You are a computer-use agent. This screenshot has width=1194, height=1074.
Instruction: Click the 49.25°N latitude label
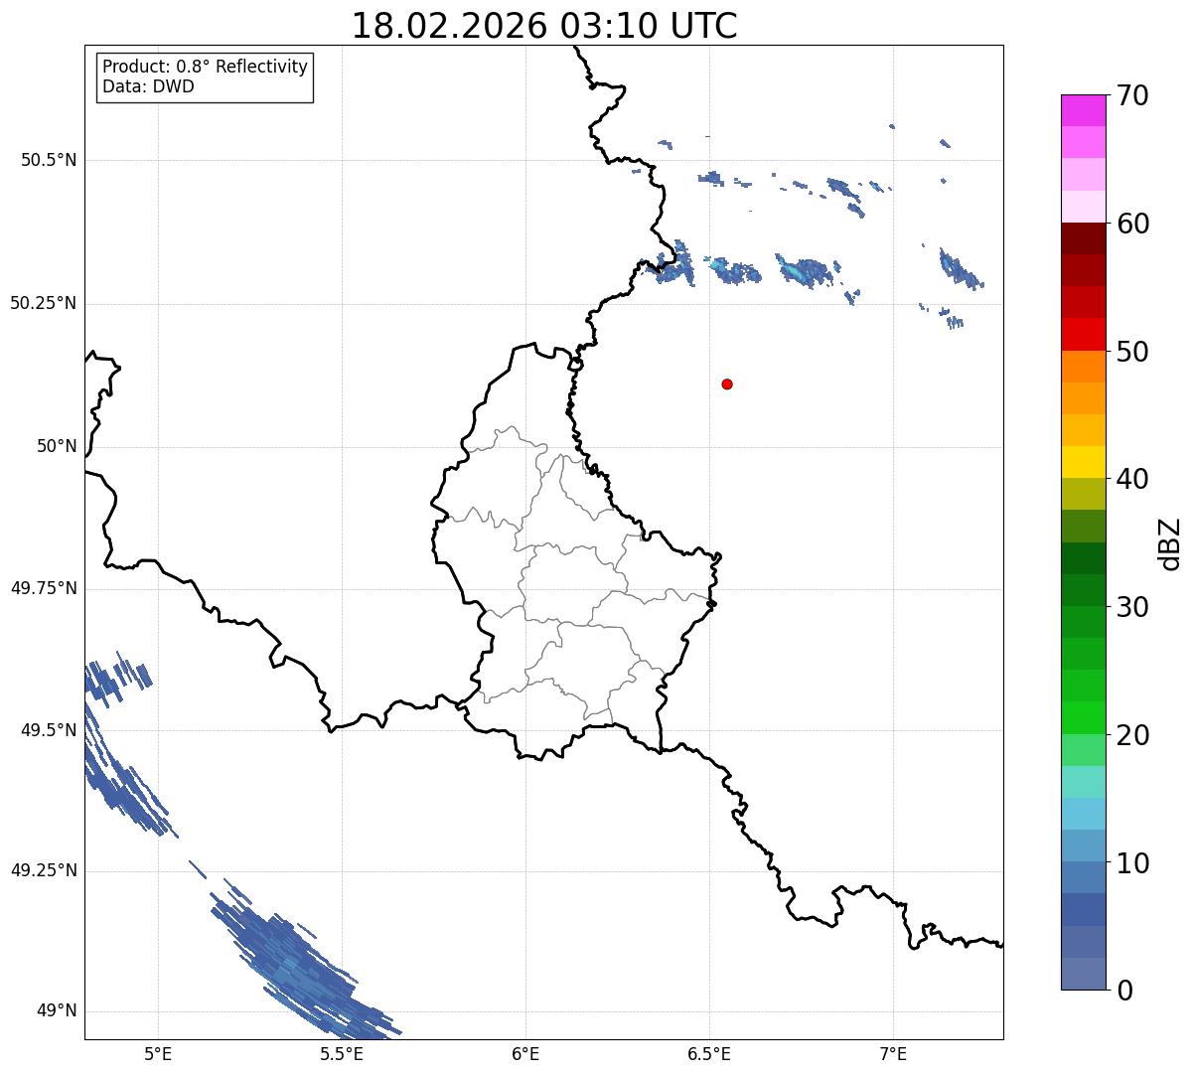(x=44, y=871)
